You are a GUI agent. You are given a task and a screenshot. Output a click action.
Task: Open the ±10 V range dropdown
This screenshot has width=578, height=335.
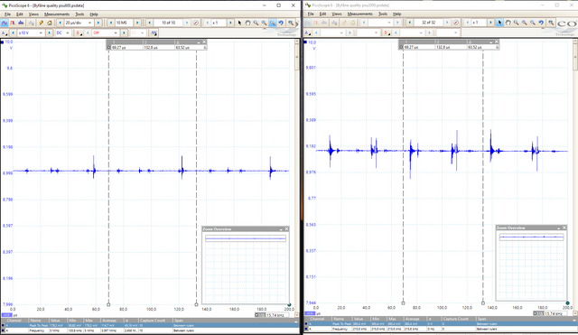[x=41, y=33]
